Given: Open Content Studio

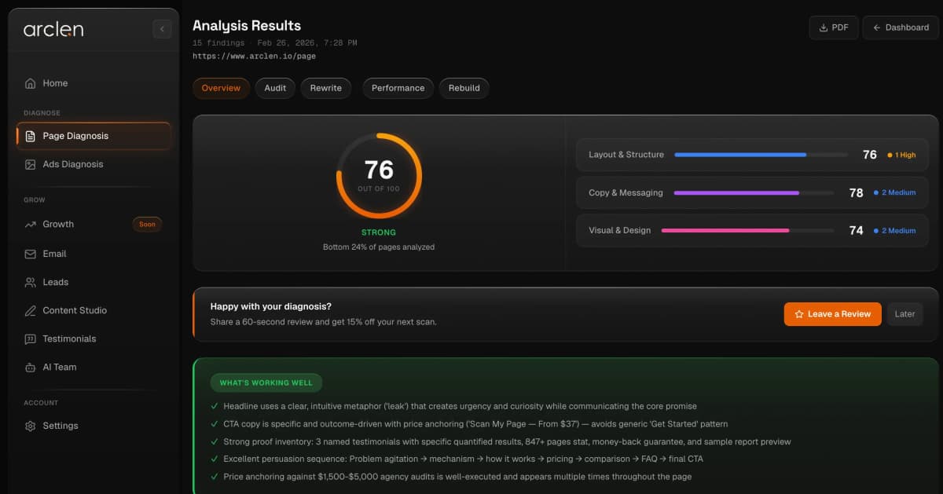Looking at the screenshot, I should [31, 310].
